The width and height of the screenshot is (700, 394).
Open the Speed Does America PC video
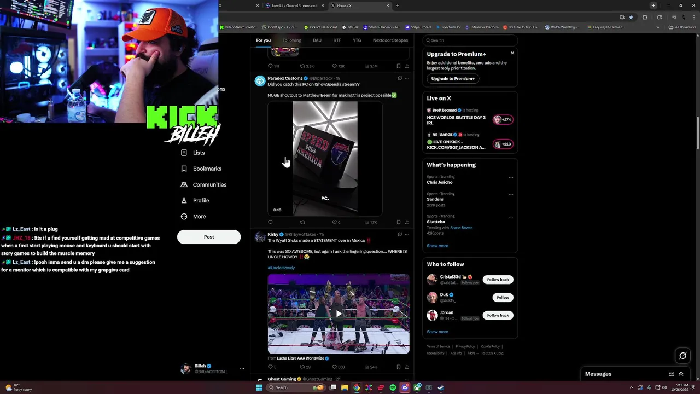pyautogui.click(x=325, y=159)
